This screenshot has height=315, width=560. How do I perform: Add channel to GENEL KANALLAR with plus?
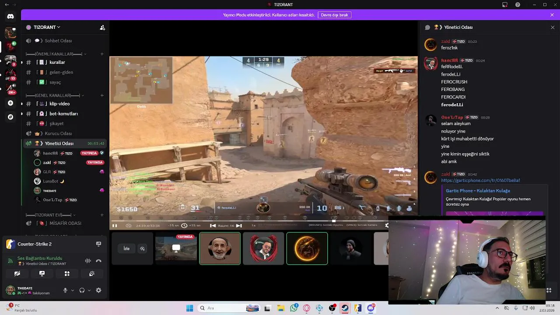click(x=102, y=95)
